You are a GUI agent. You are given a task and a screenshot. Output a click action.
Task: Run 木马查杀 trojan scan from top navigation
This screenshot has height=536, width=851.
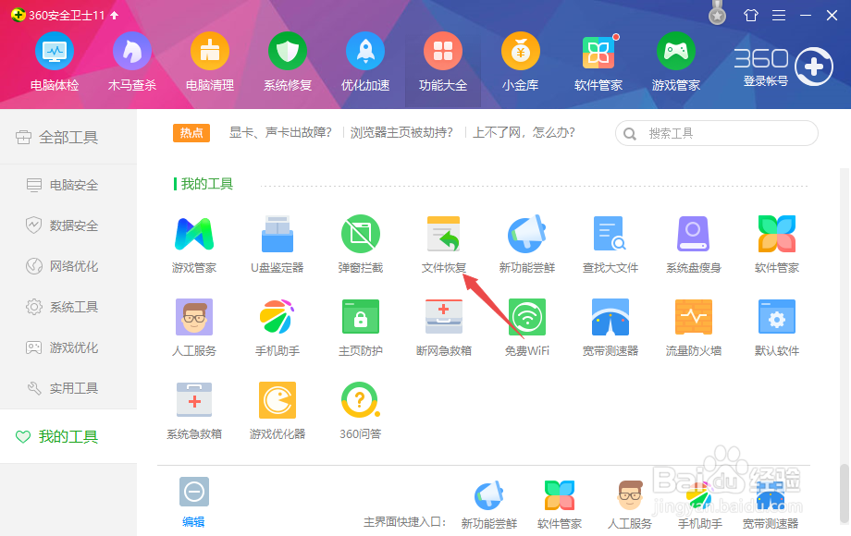pyautogui.click(x=131, y=63)
